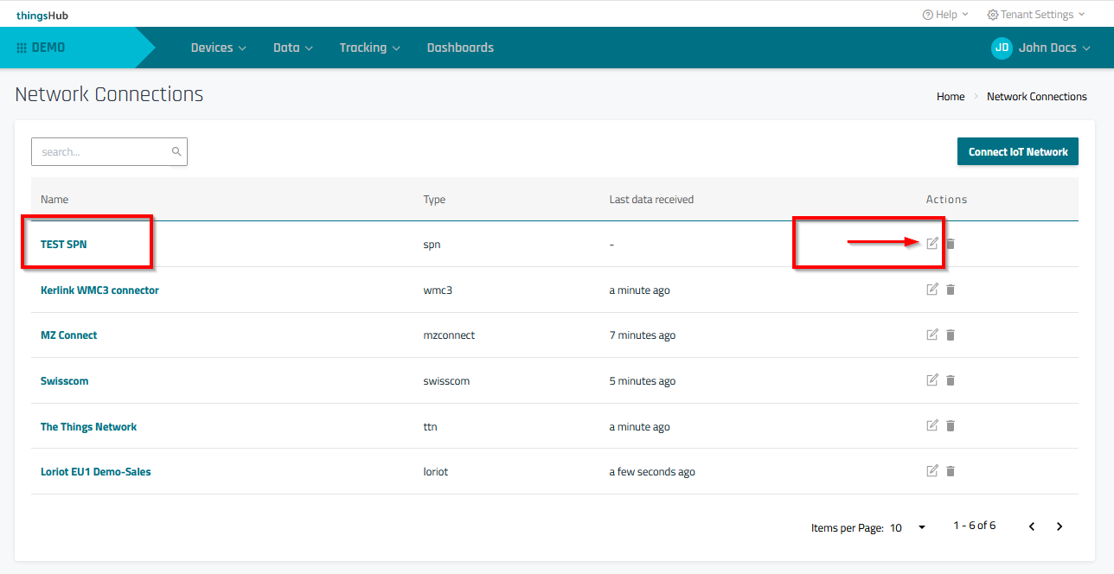The height and width of the screenshot is (574, 1114).
Task: Select the 'wmc3' type cell
Action: [x=438, y=290]
